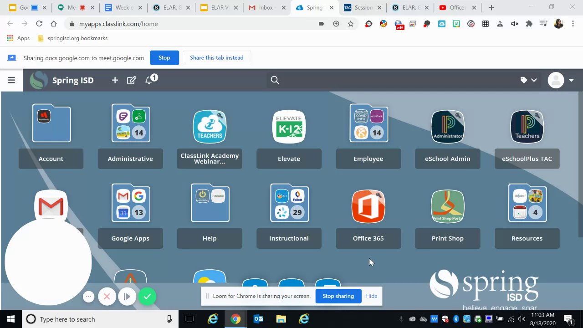Open the Instructional folder icon

click(x=290, y=203)
